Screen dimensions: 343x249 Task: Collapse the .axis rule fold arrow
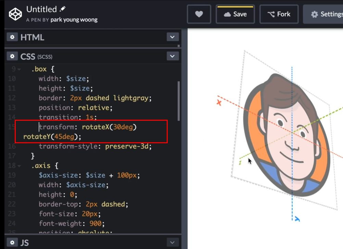pos(19,166)
